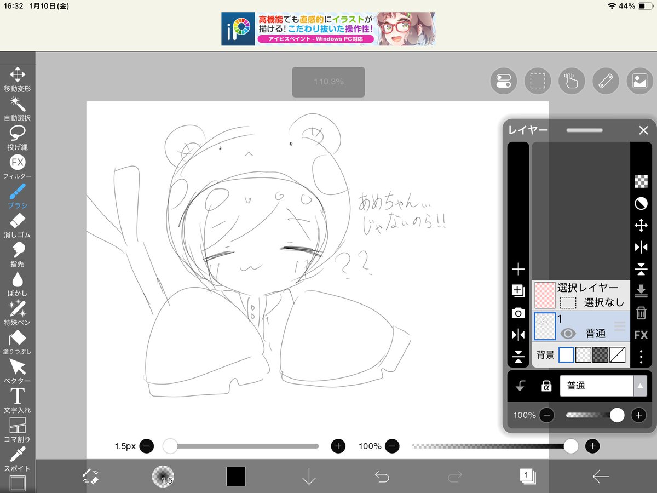Open the FX filter tool
657x493 pixels.
[18, 162]
